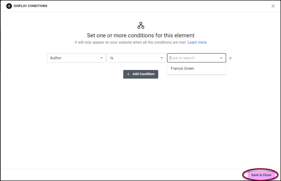The width and height of the screenshot is (281, 181).
Task: Click the collapse arrow on the search field
Action: pyautogui.click(x=221, y=58)
